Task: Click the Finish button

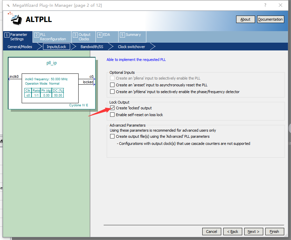Action: click(274, 232)
